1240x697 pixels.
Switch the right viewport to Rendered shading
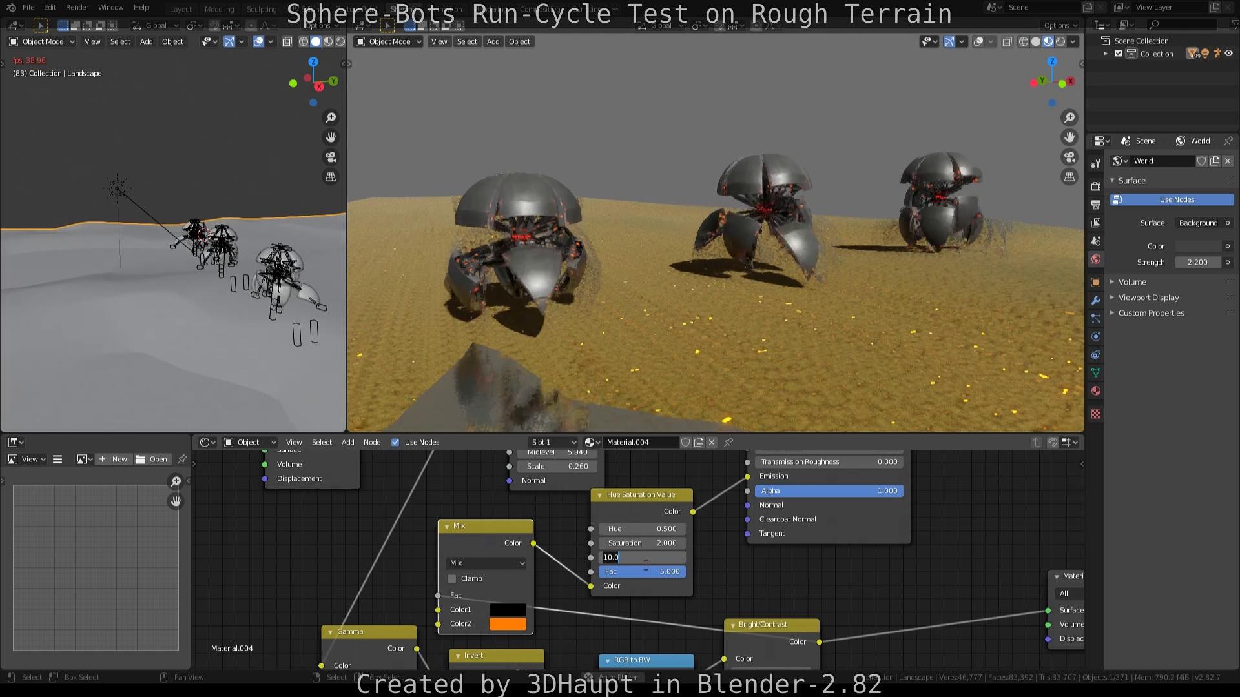click(x=1059, y=41)
